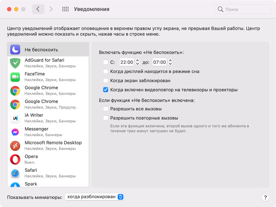Enable the scheduled time range checkbox
The width and height of the screenshot is (276, 207).
point(106,62)
